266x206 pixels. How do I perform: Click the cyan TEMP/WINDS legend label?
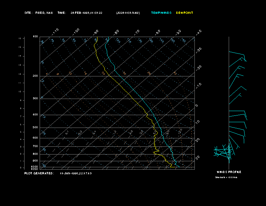pos(161,13)
